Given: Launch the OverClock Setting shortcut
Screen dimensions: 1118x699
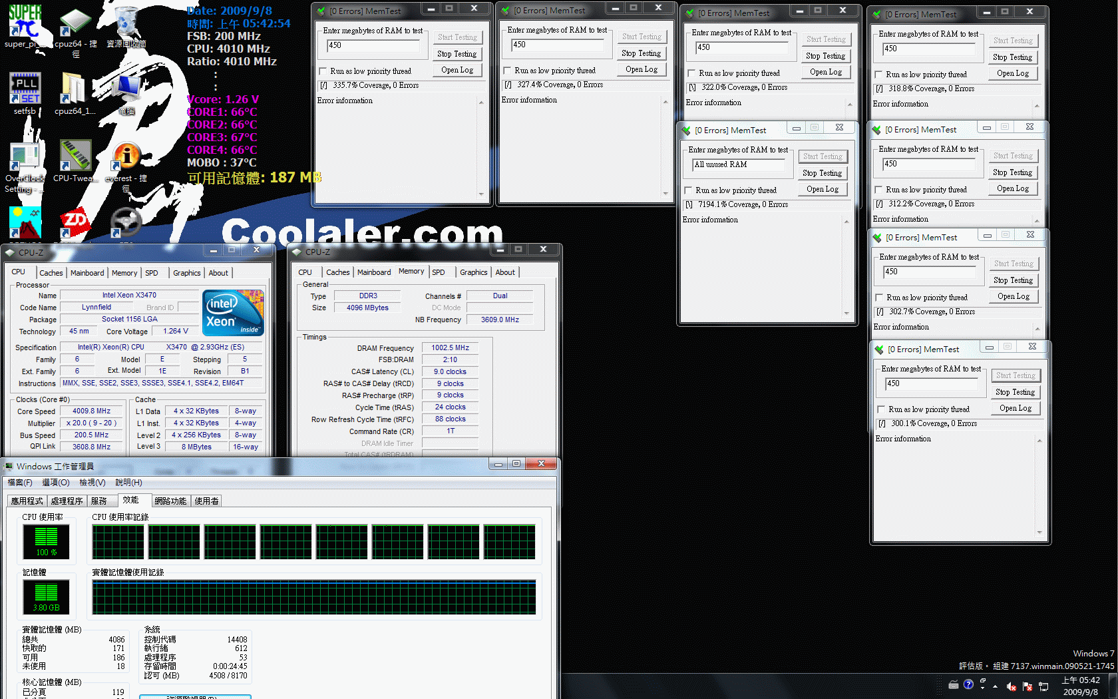Looking at the screenshot, I should click(25, 156).
